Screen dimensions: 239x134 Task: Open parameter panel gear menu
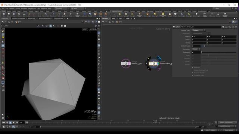pyautogui.click(x=223, y=27)
